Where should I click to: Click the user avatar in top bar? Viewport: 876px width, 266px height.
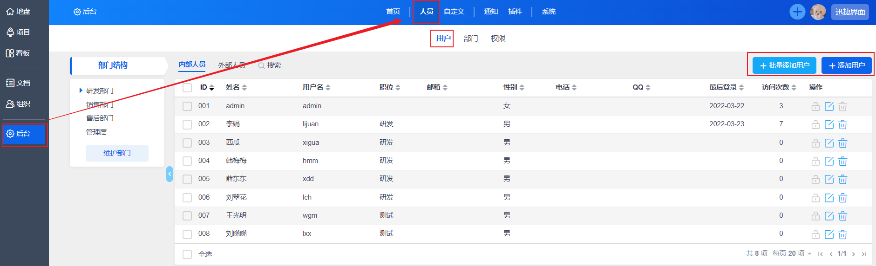click(818, 12)
